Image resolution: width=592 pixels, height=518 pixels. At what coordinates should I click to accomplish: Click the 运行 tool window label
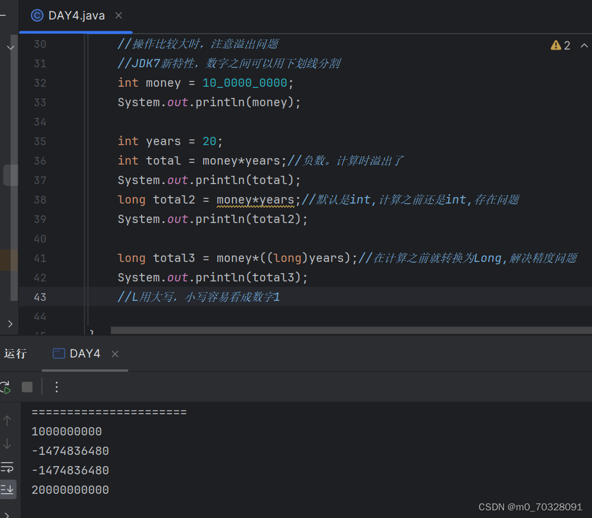(15, 353)
